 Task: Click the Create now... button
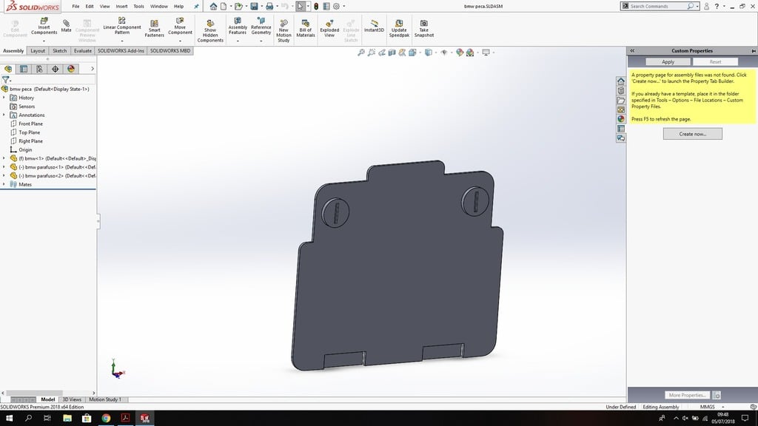[x=692, y=134]
